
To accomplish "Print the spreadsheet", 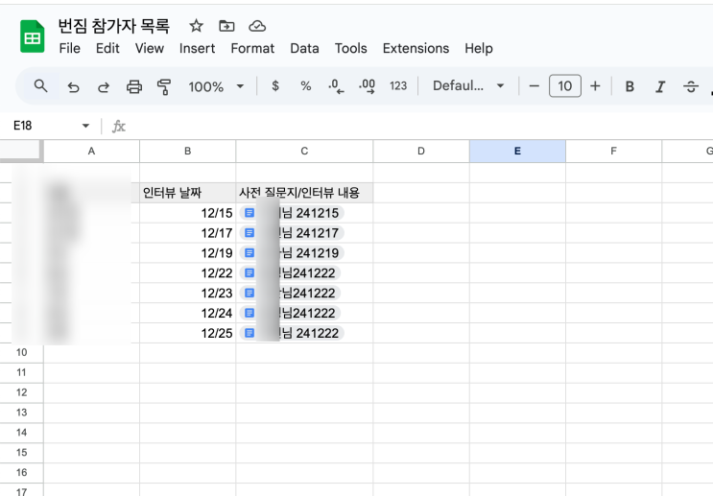I will (134, 86).
